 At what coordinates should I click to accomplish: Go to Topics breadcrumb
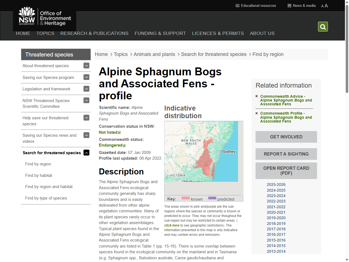coord(121,54)
